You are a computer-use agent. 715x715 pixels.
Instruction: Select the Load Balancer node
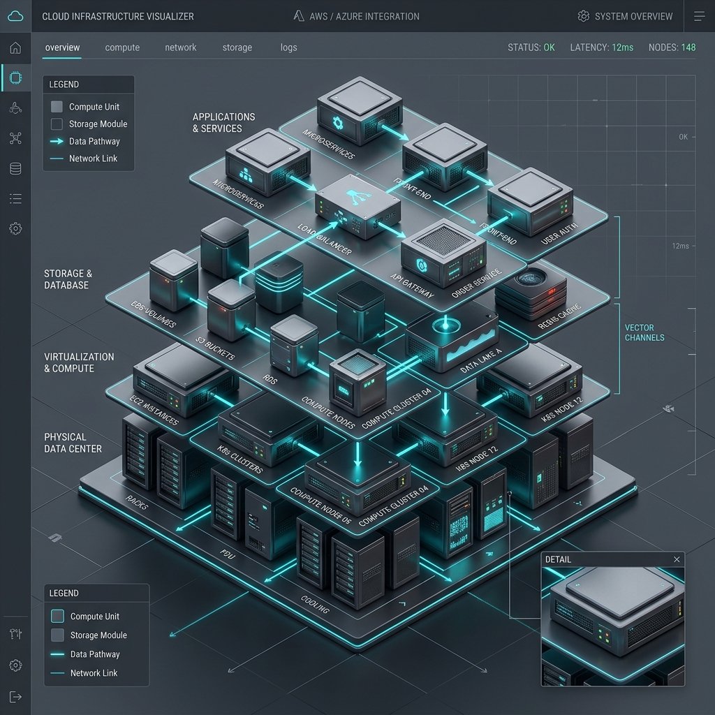point(357,207)
